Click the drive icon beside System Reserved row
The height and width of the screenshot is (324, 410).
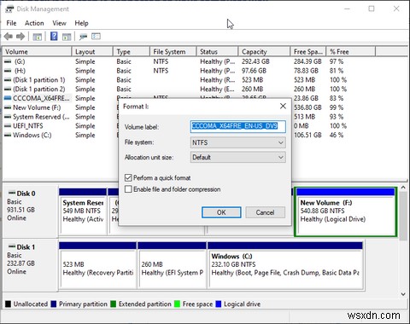pos(8,117)
